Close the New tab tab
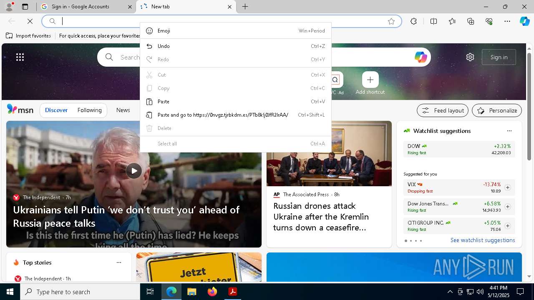 pos(229,7)
